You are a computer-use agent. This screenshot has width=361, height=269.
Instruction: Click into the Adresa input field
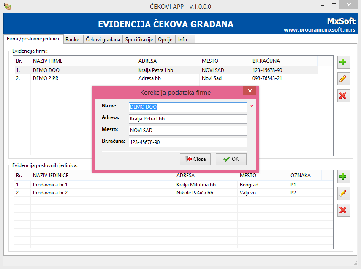[187, 119]
